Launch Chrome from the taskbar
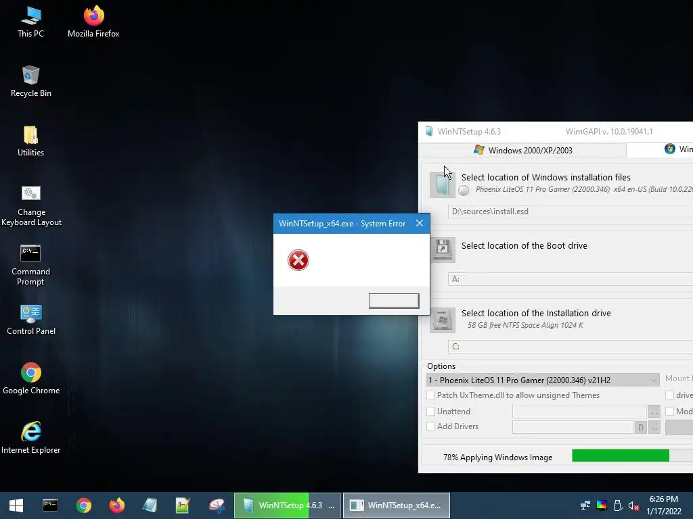The width and height of the screenshot is (693, 519). point(83,505)
